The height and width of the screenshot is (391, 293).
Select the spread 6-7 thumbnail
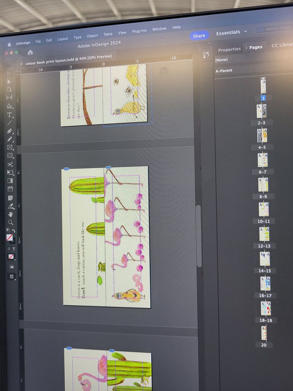(x=263, y=160)
